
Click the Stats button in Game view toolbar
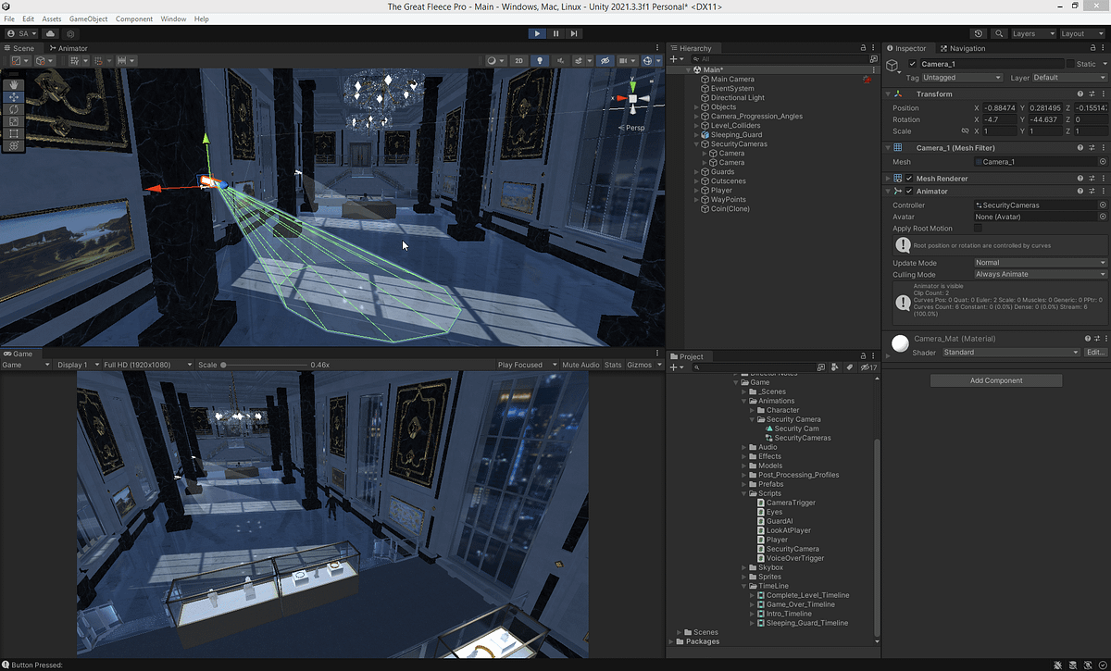(612, 365)
